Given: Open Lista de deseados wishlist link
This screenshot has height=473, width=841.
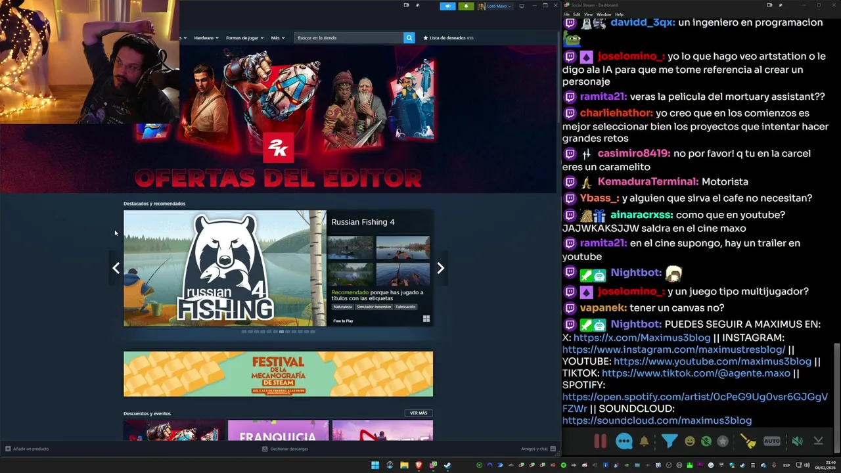Looking at the screenshot, I should (x=448, y=37).
